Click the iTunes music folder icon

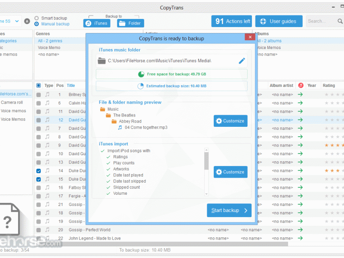pyautogui.click(x=101, y=61)
